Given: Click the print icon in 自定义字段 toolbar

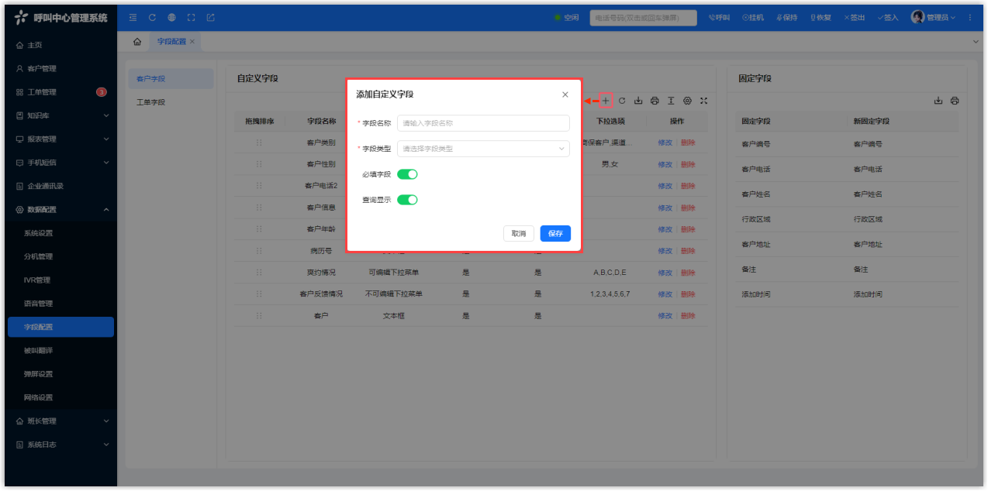Looking at the screenshot, I should point(655,101).
